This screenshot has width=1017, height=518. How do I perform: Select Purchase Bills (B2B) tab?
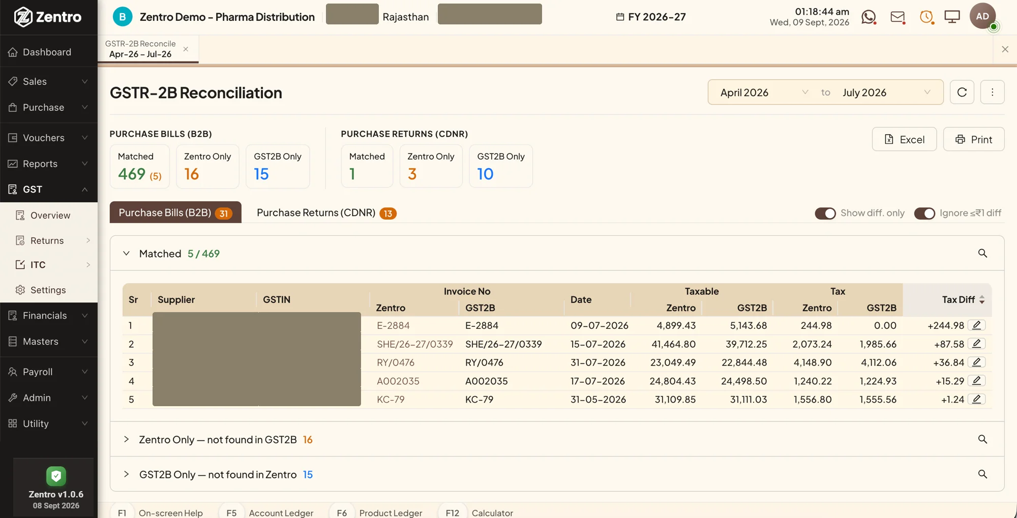tap(175, 212)
